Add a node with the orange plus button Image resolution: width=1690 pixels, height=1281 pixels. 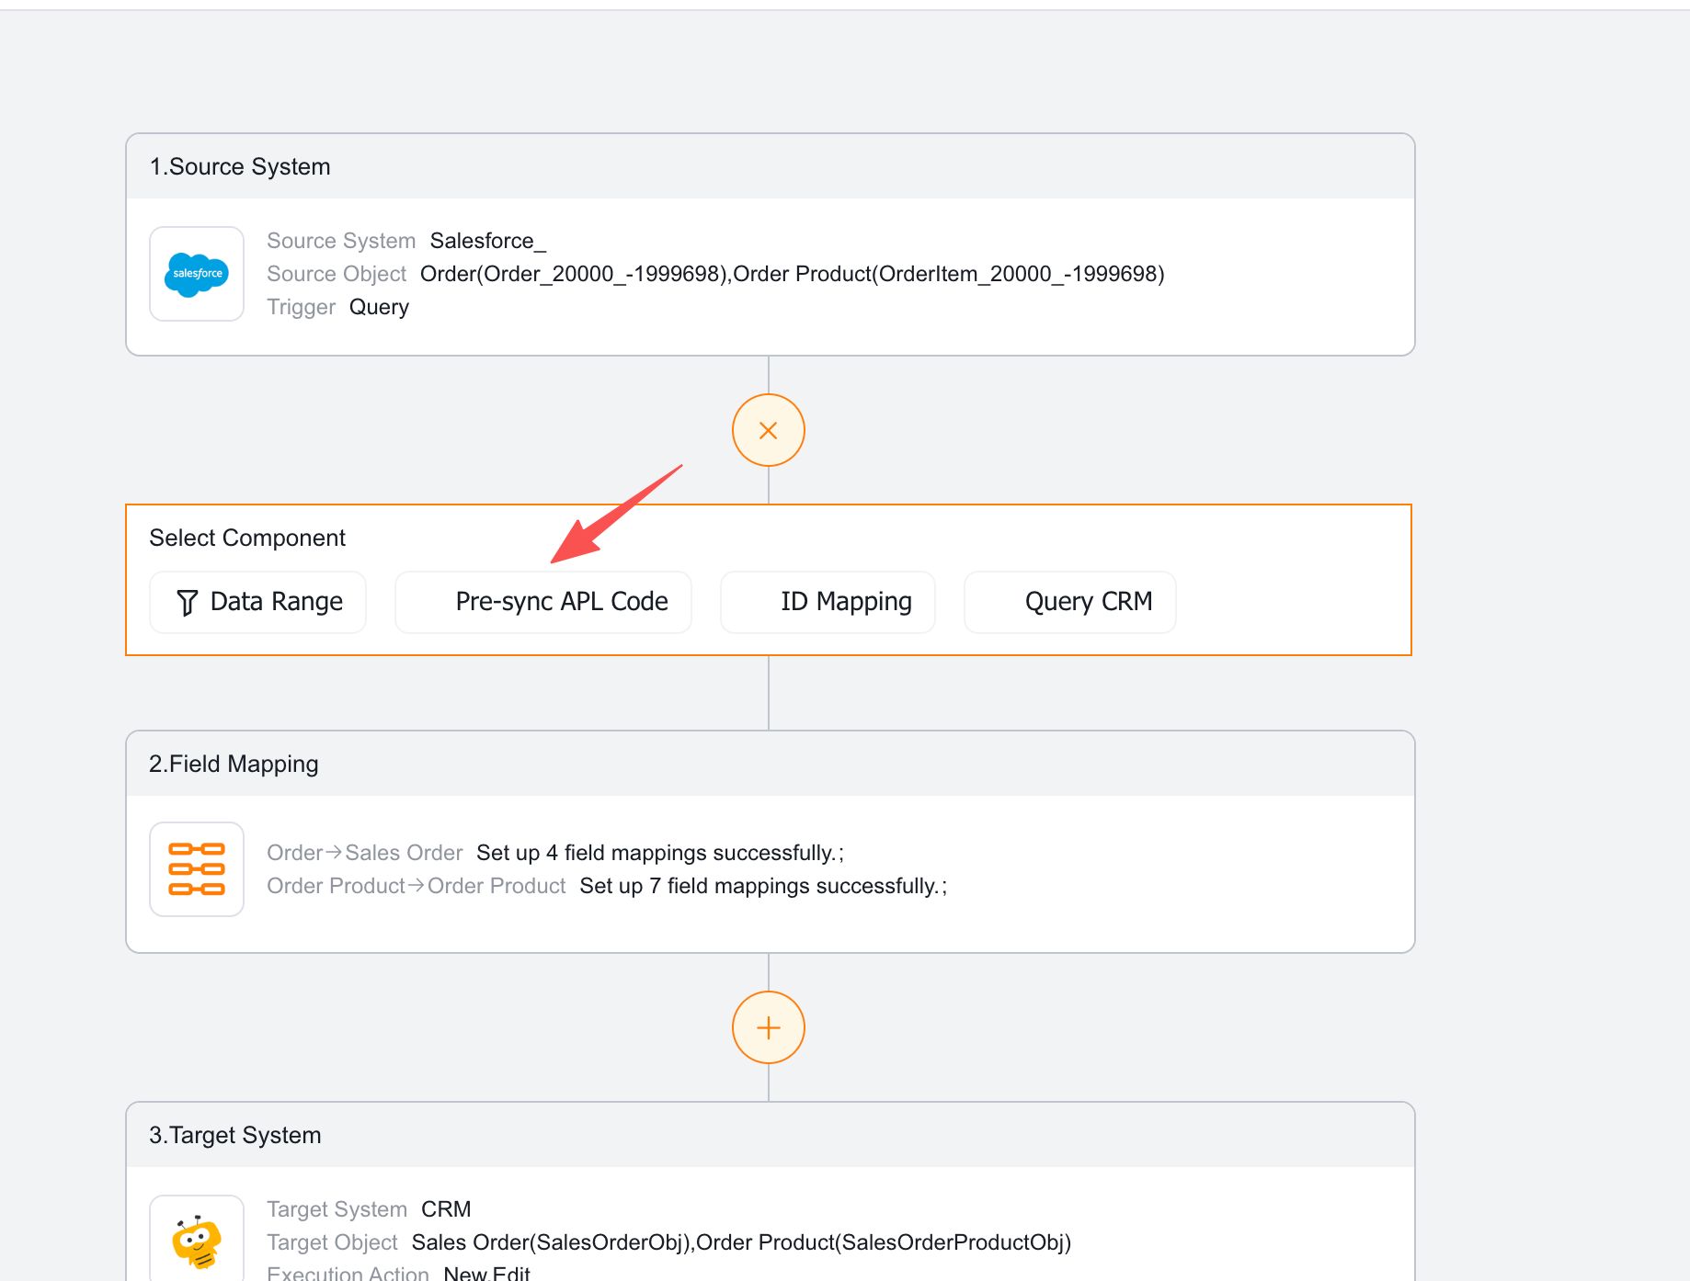(x=768, y=1027)
